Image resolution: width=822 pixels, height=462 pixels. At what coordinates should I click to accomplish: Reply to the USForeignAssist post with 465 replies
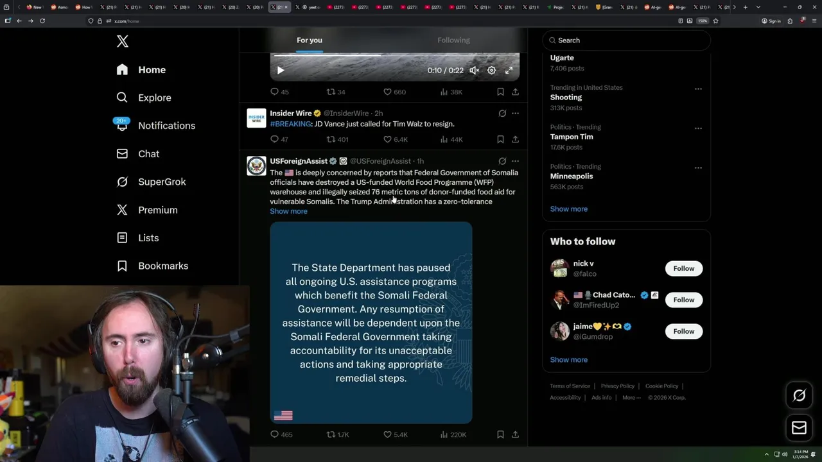pyautogui.click(x=281, y=434)
